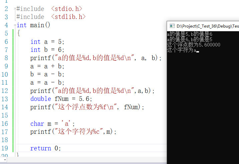Image resolution: width=239 pixels, height=164 pixels.
Task: Click the 'int main()' declaration
Action: pos(33,25)
